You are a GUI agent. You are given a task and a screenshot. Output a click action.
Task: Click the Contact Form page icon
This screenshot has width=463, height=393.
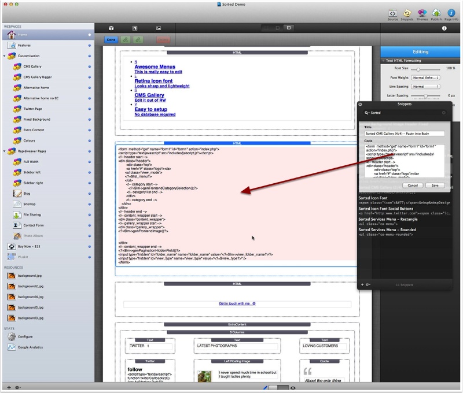pos(17,225)
